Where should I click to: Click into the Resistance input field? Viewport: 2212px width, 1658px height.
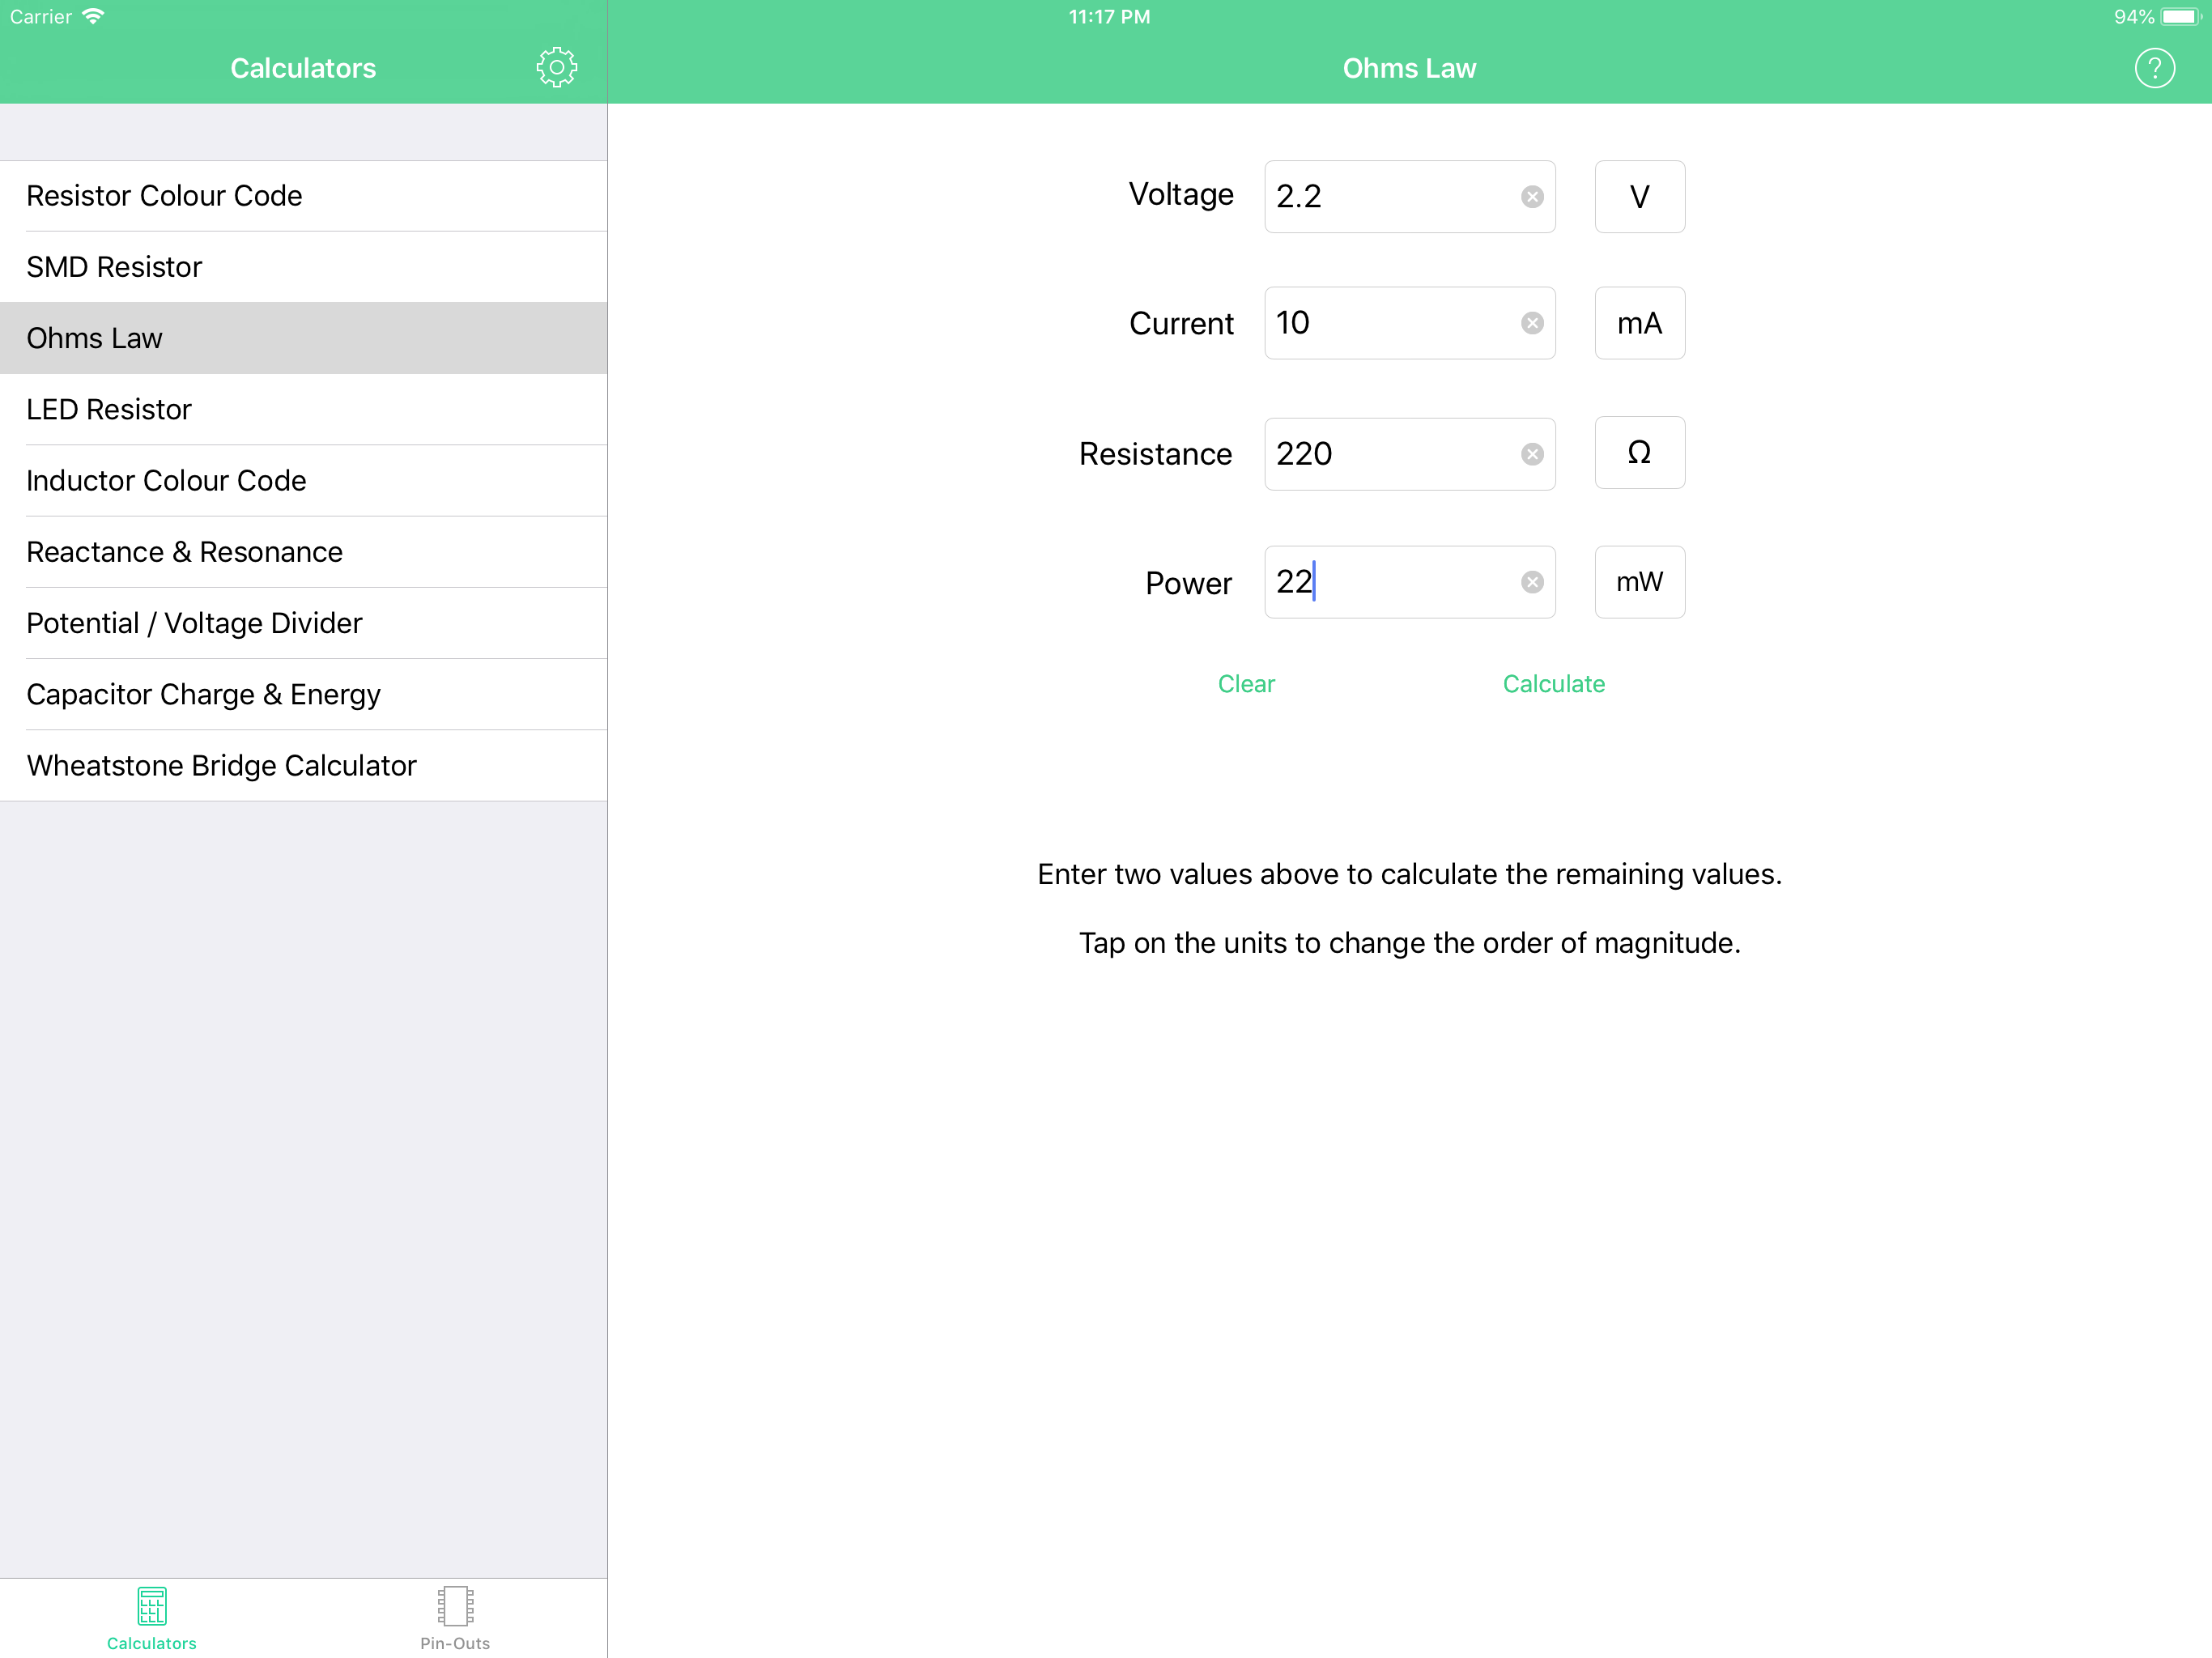click(x=1390, y=454)
